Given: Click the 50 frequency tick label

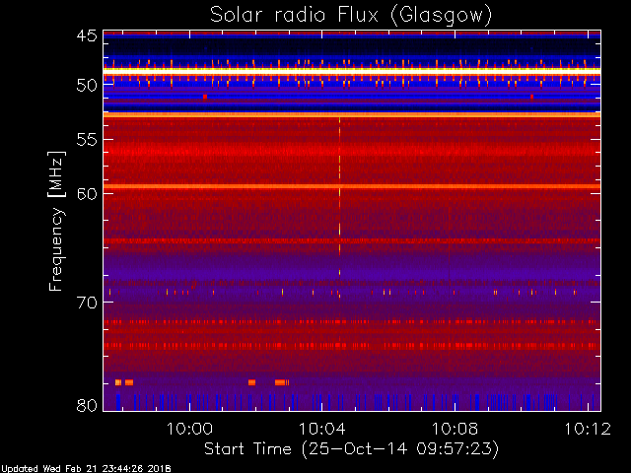Looking at the screenshot, I should click(x=87, y=86).
